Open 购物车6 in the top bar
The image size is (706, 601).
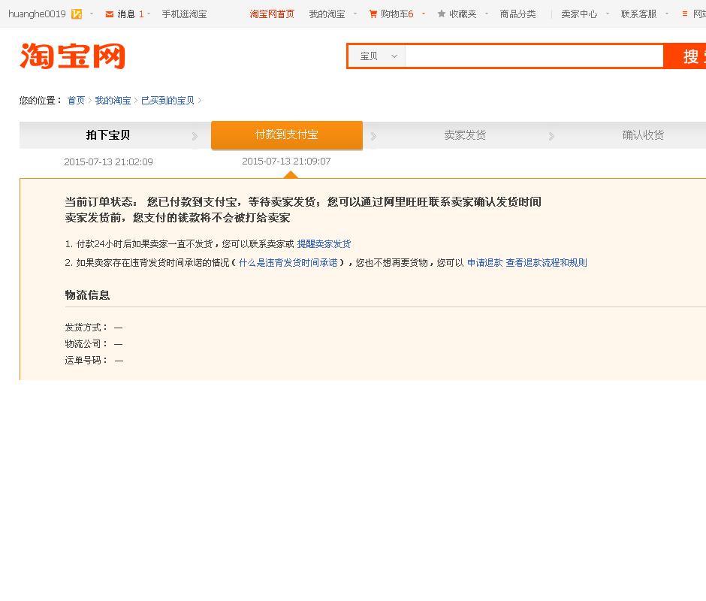pos(397,14)
